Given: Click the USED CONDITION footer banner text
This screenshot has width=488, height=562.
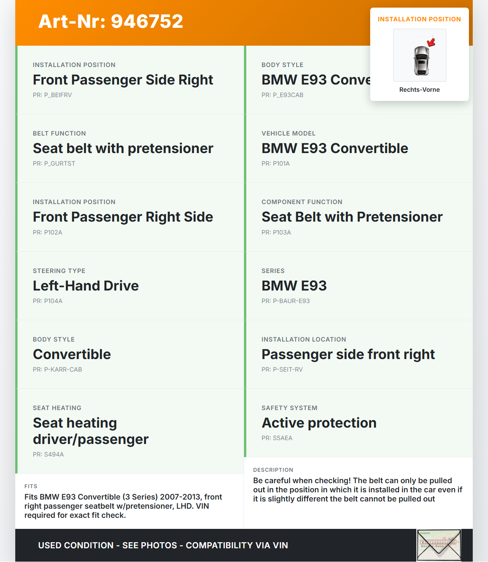Looking at the screenshot, I should click(x=163, y=545).
